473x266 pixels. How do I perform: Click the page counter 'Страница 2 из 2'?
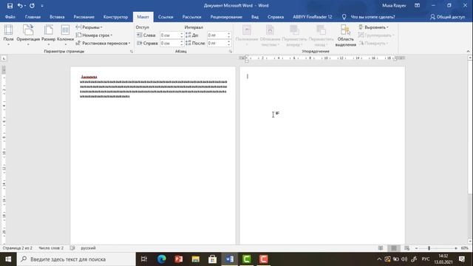tap(17, 248)
